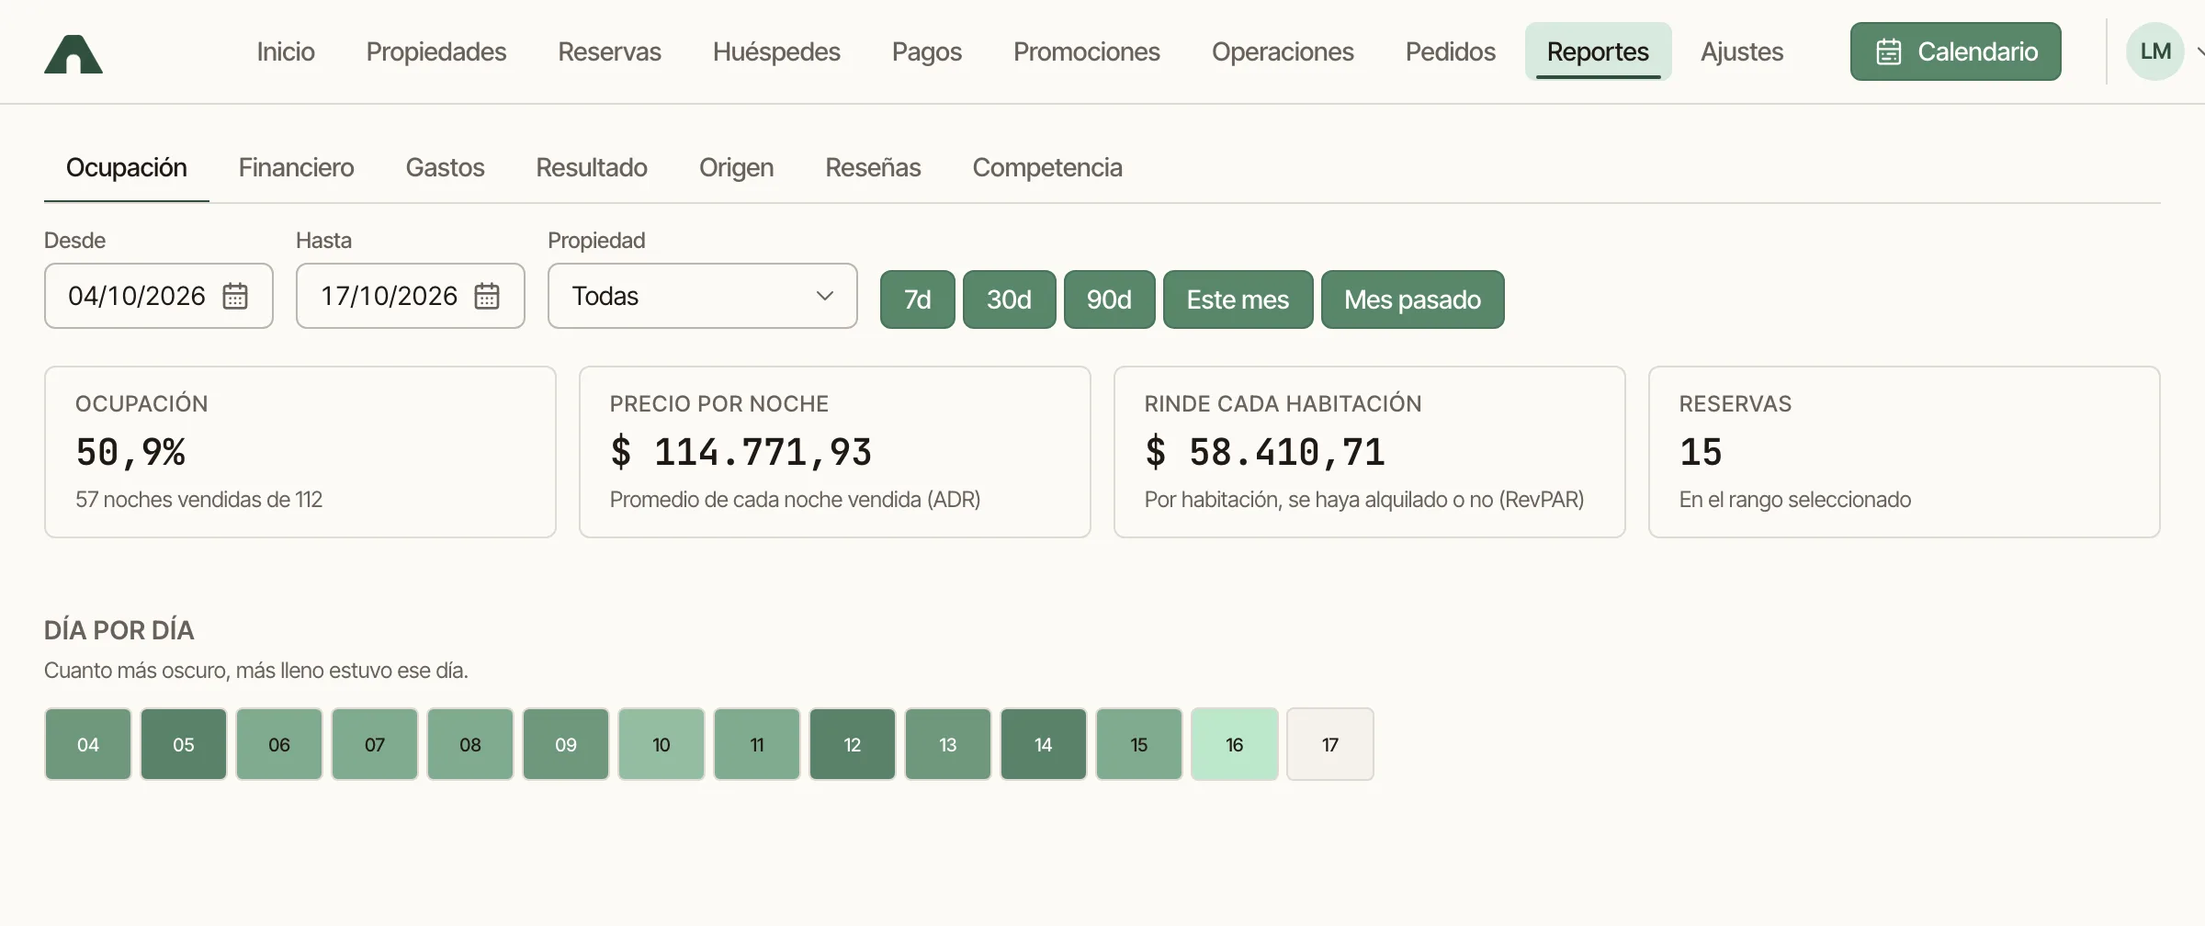Select day 10 heatmap cell
The image size is (2205, 926).
pos(661,744)
